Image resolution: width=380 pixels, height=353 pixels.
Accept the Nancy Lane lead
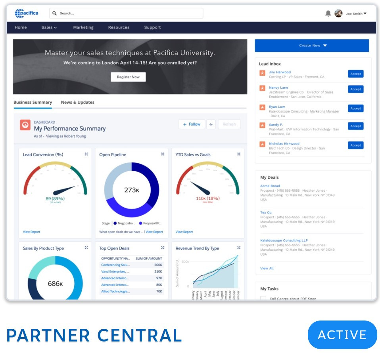pyautogui.click(x=355, y=89)
